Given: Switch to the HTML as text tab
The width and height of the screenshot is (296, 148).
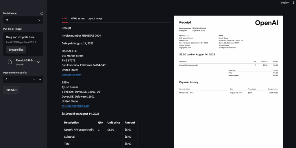Looking at the screenshot, I should [78, 18].
